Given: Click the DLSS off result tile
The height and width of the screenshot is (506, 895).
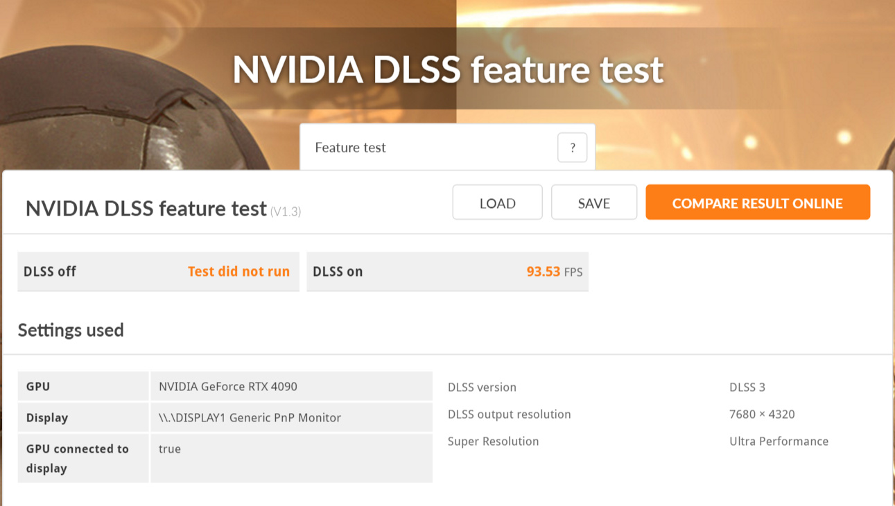Looking at the screenshot, I should tap(158, 272).
